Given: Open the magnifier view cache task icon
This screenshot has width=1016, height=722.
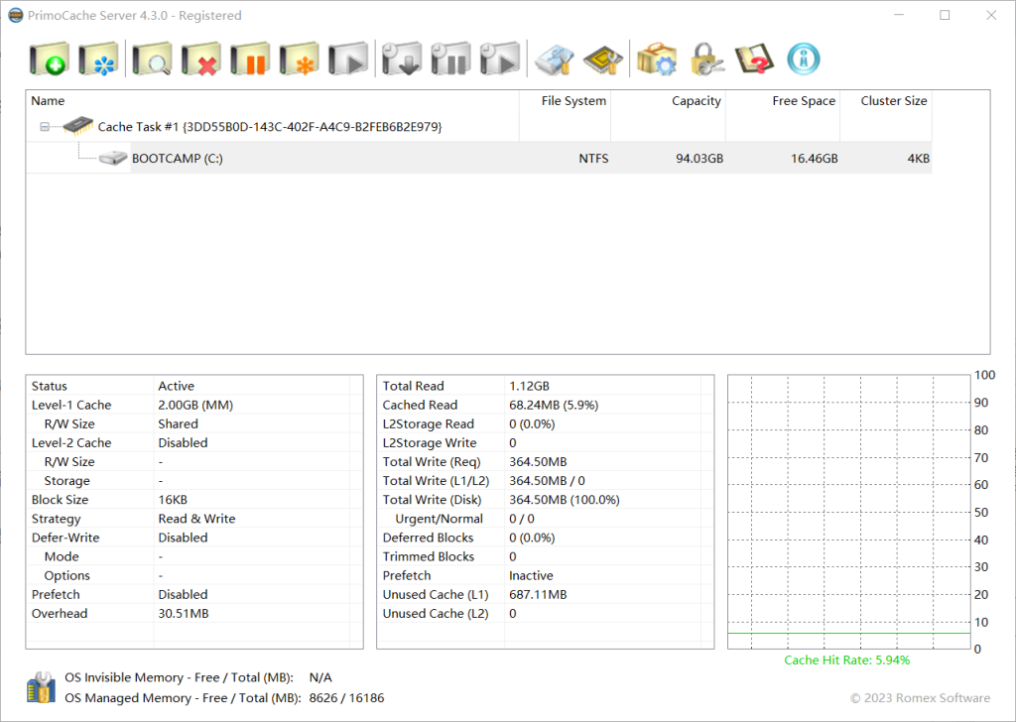Looking at the screenshot, I should 152,60.
